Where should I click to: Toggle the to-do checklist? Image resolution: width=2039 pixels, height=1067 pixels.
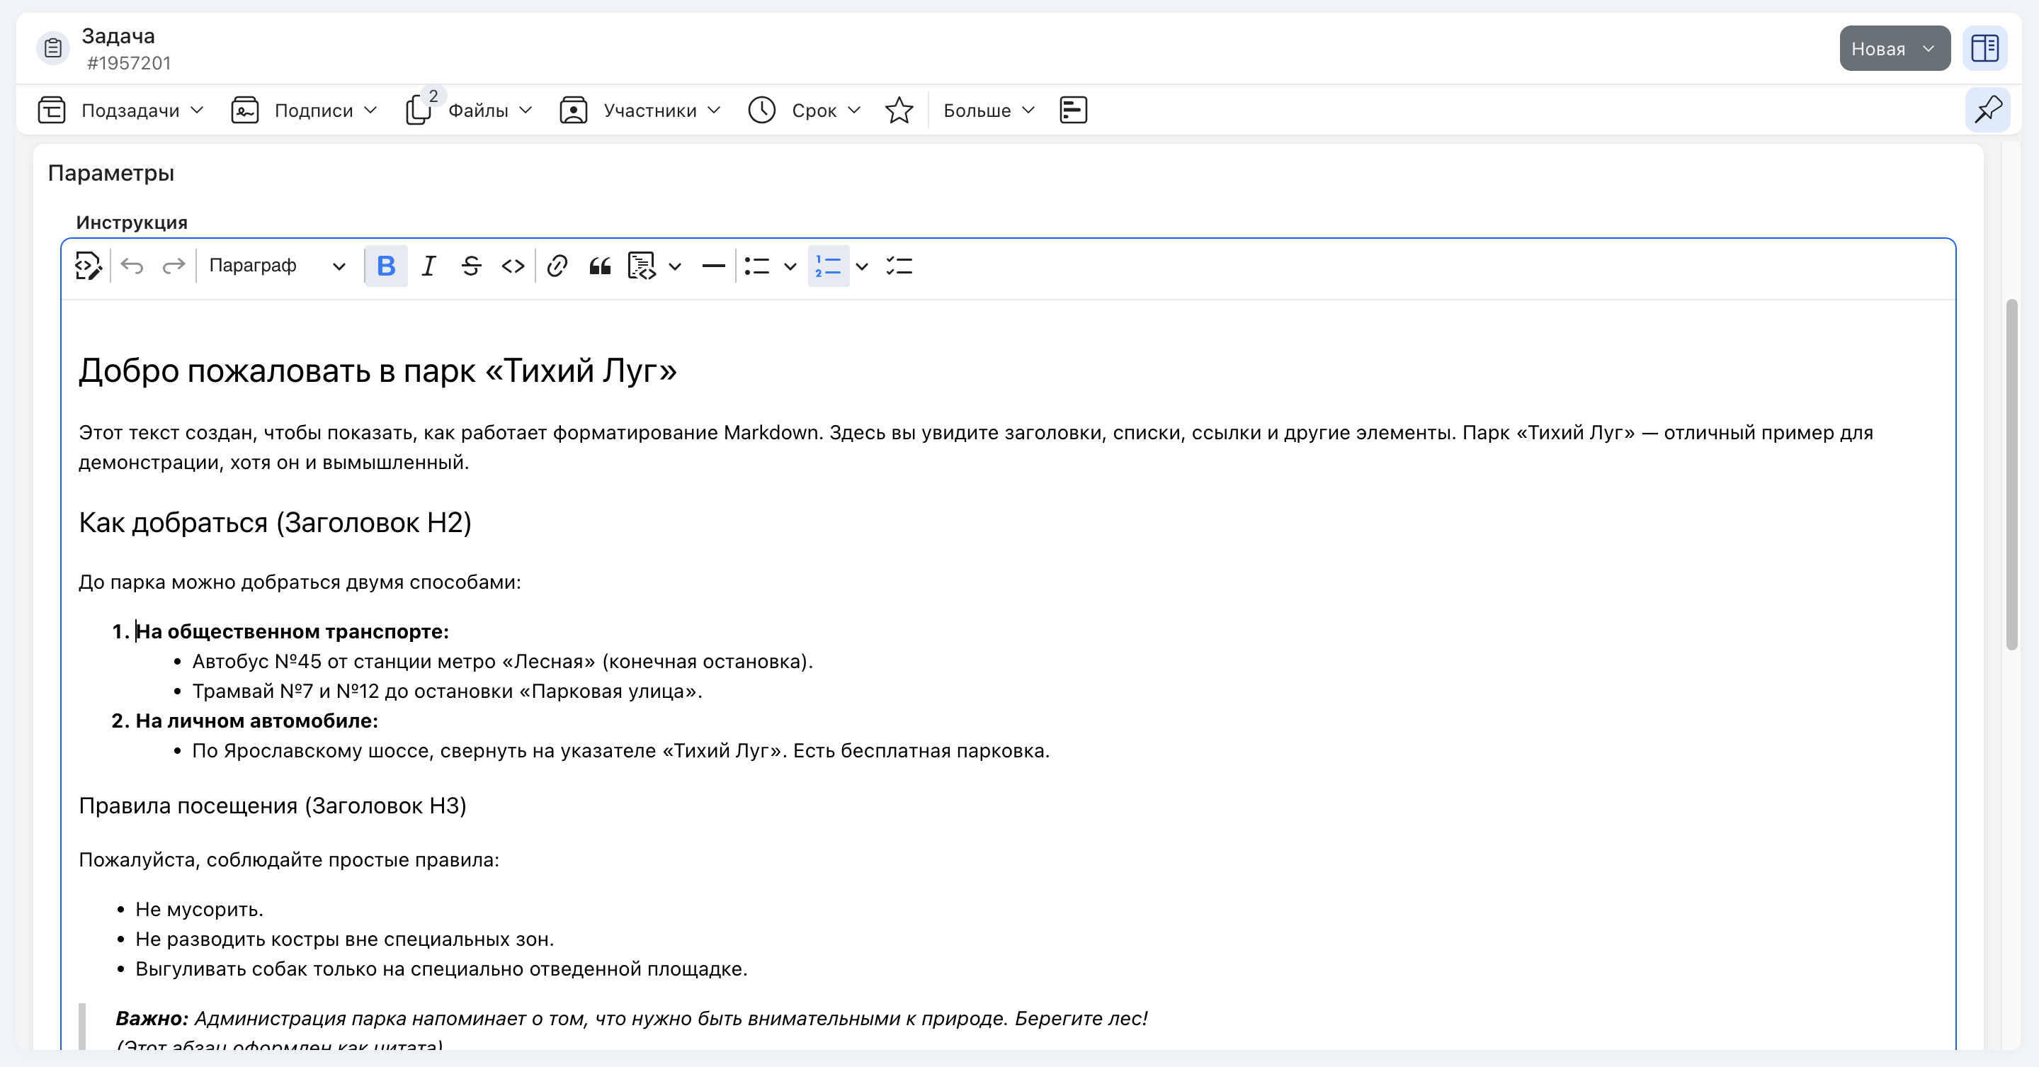[899, 266]
